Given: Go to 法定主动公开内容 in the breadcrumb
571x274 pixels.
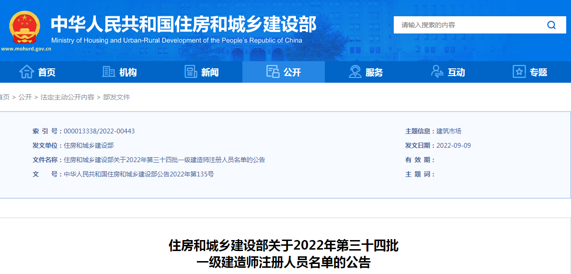Looking at the screenshot, I should pos(68,97).
